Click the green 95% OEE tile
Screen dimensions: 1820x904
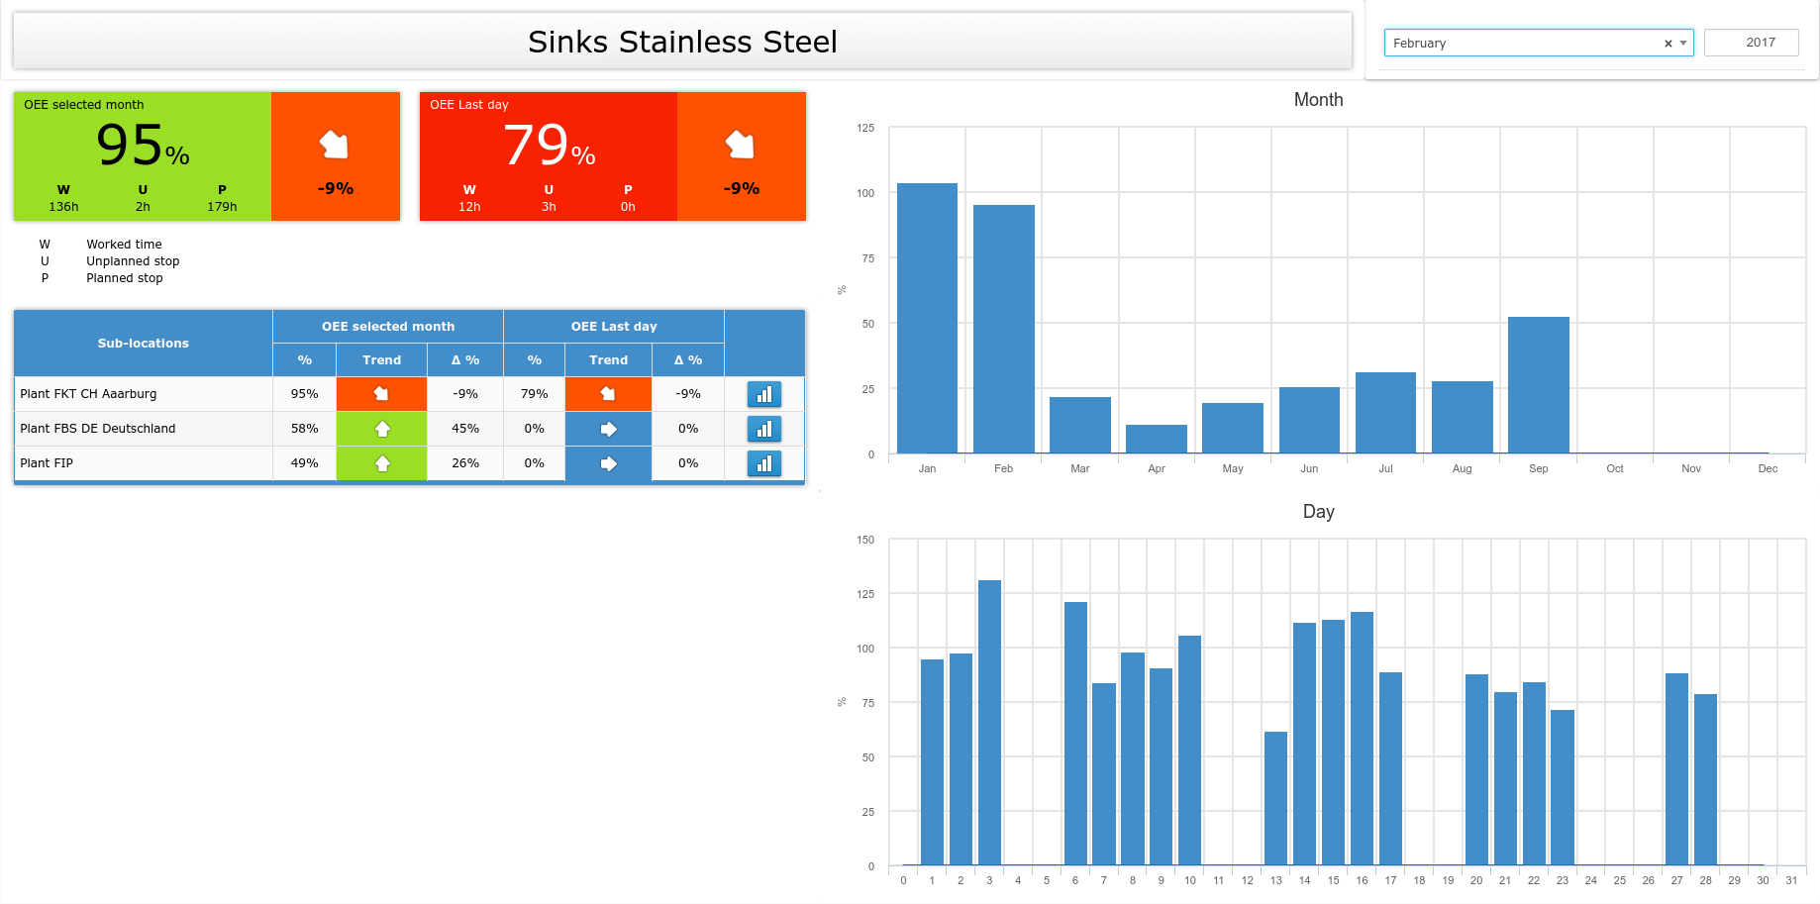point(143,156)
